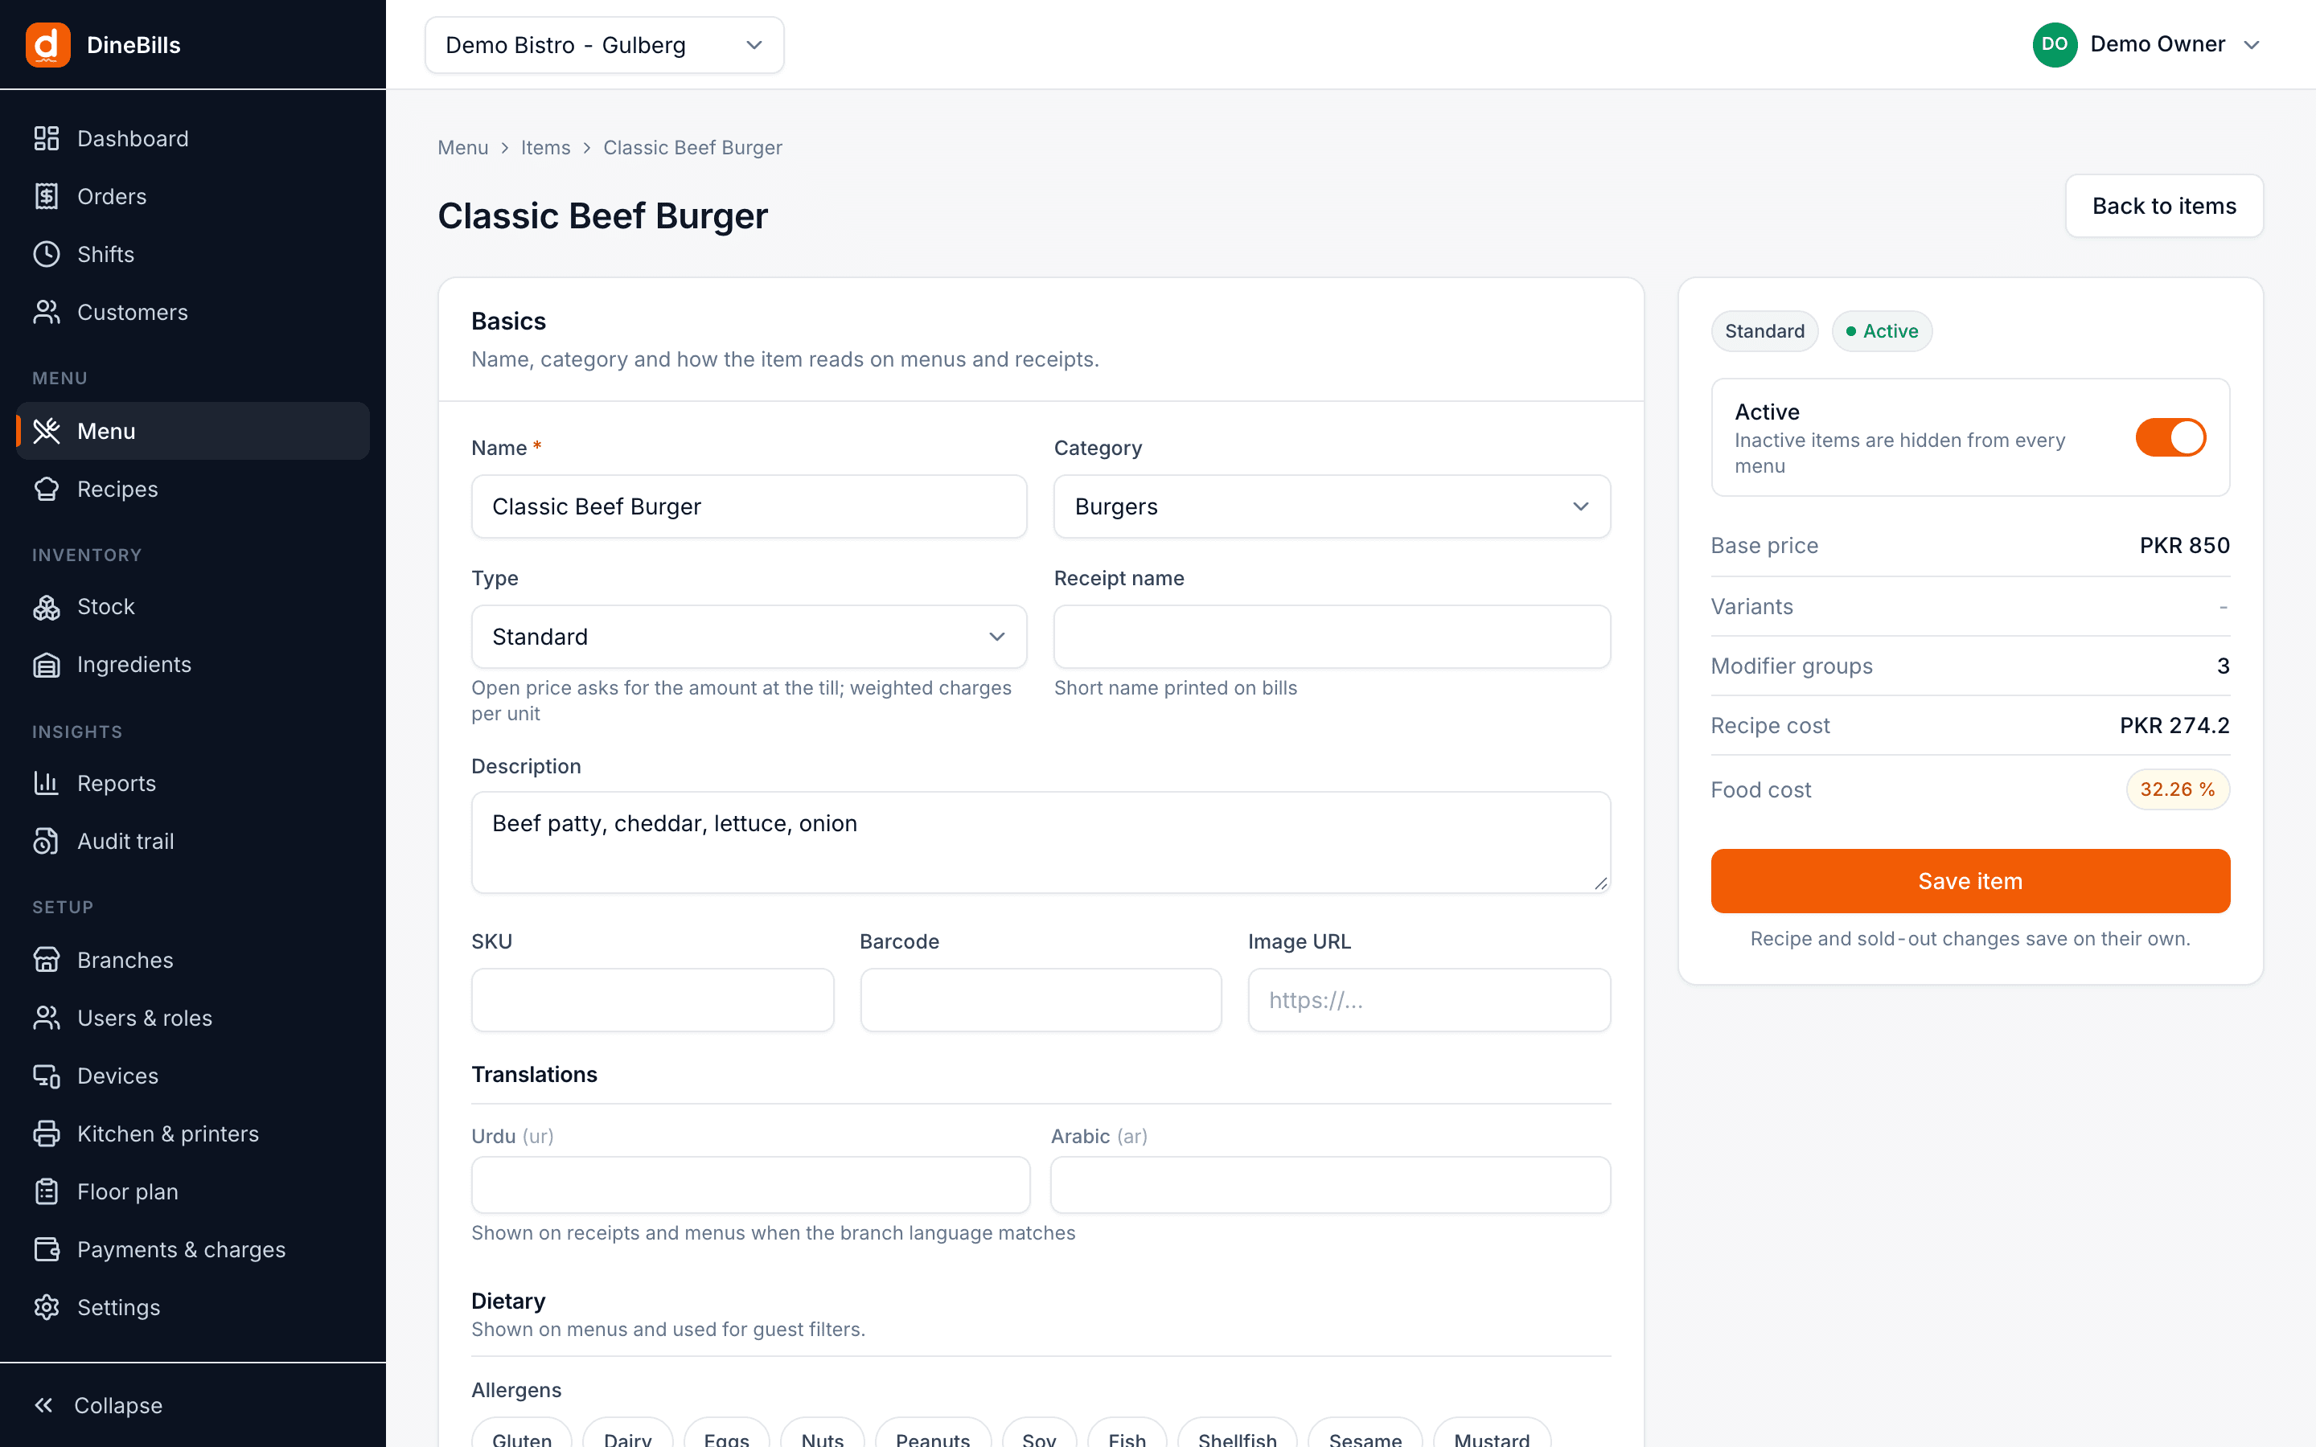Go to Menu breadcrumb link
This screenshot has width=2316, height=1447.
pyautogui.click(x=463, y=147)
